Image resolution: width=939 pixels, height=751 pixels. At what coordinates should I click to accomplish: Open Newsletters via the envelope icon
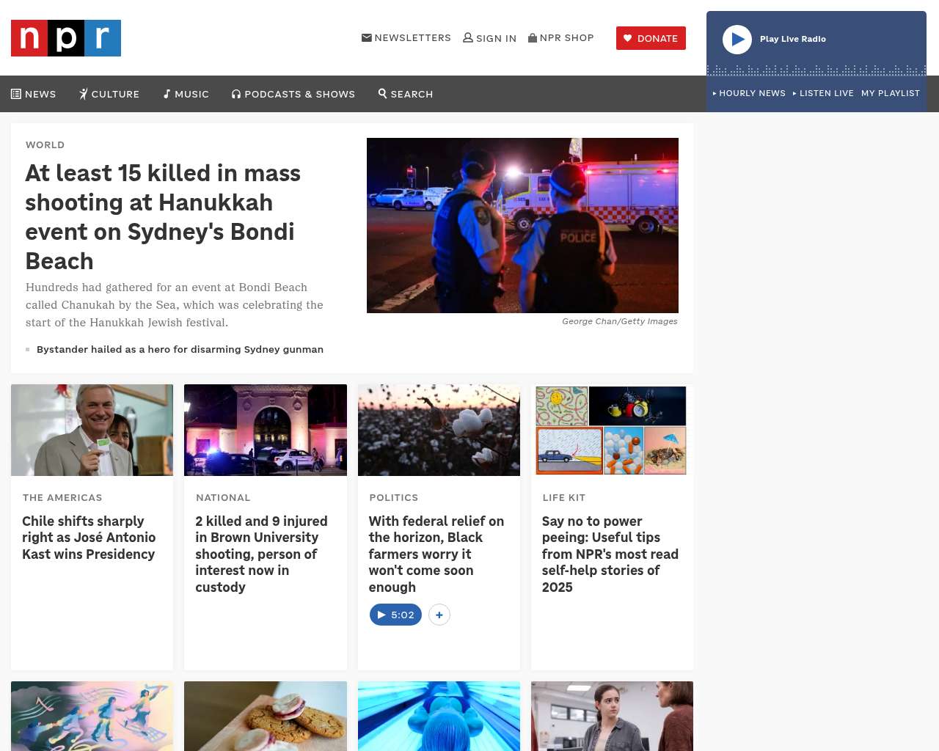point(367,37)
